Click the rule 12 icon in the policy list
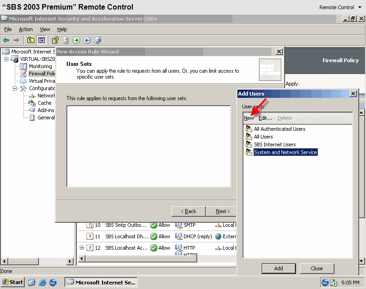366x289 pixels. pos(90,248)
